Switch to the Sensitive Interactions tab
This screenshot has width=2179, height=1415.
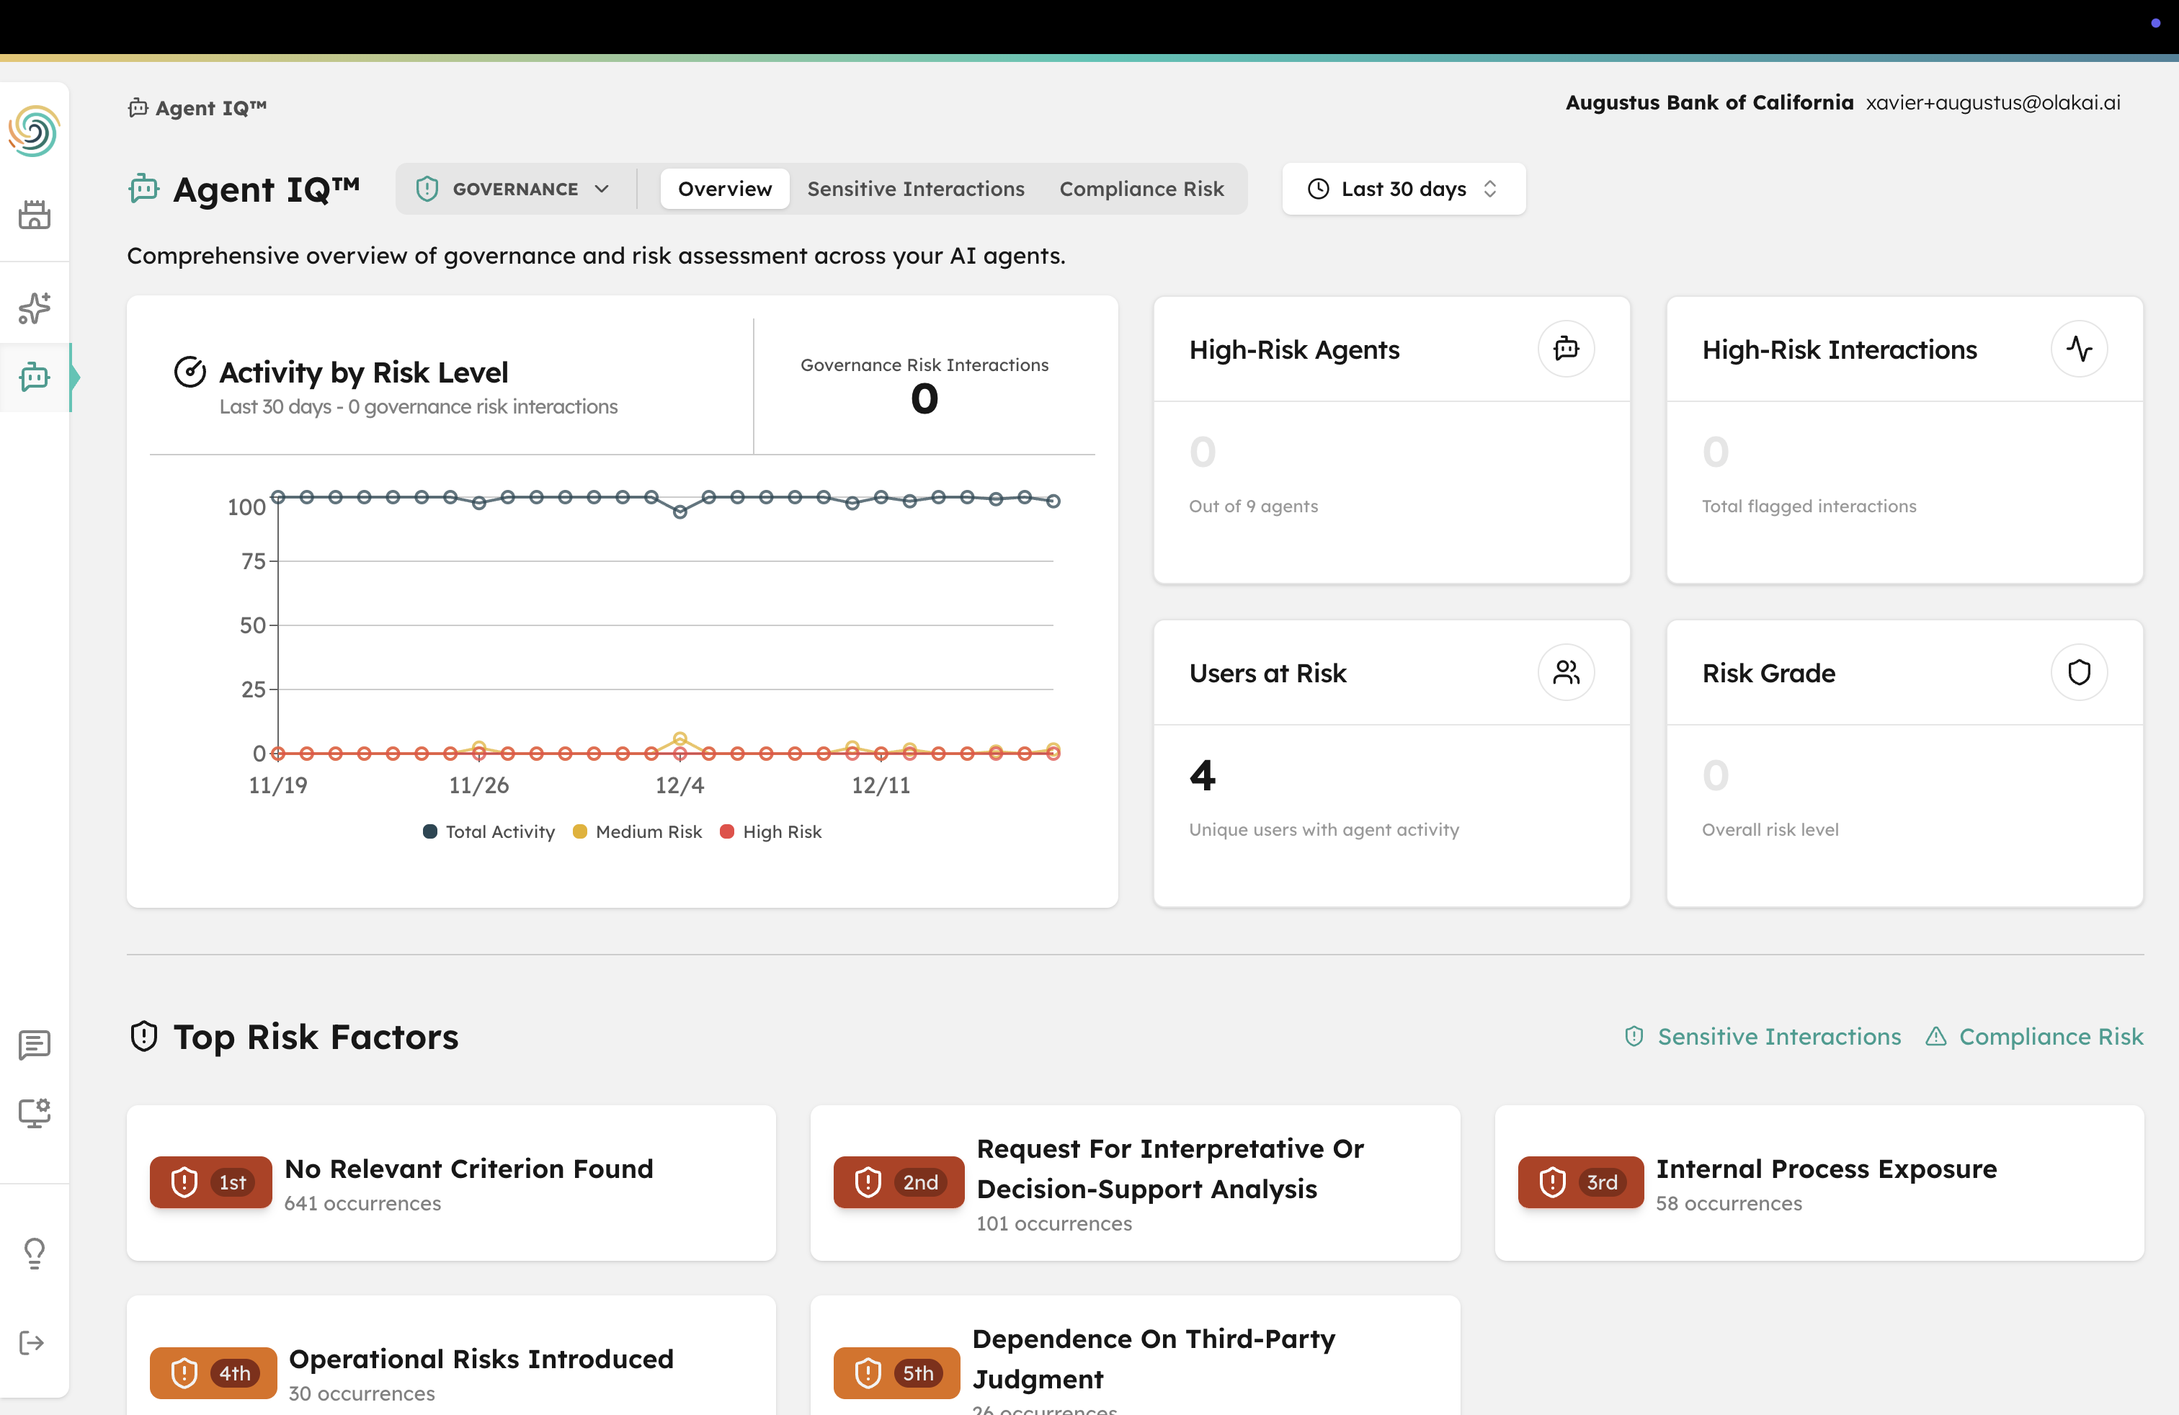[914, 189]
